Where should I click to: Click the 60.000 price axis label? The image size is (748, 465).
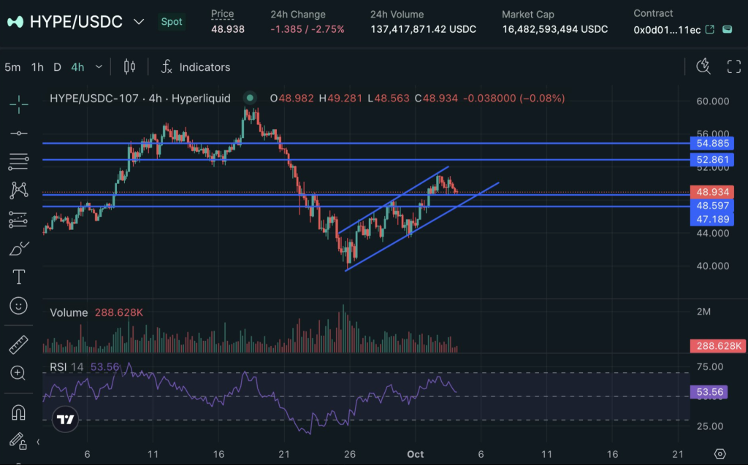pos(713,101)
